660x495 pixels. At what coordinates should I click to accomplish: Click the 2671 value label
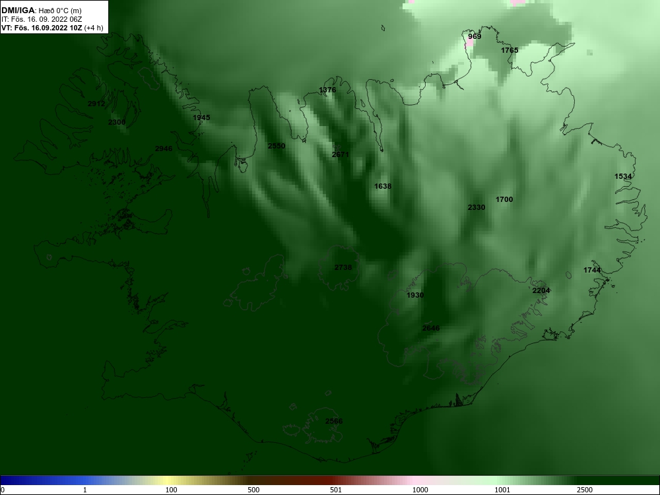341,154
